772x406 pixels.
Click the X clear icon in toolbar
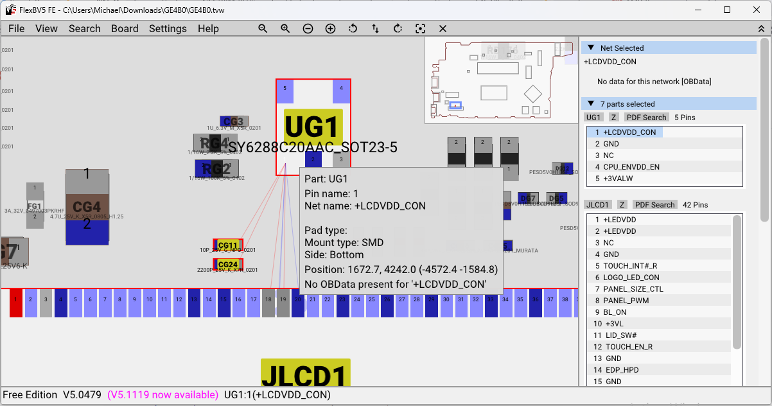coord(443,28)
